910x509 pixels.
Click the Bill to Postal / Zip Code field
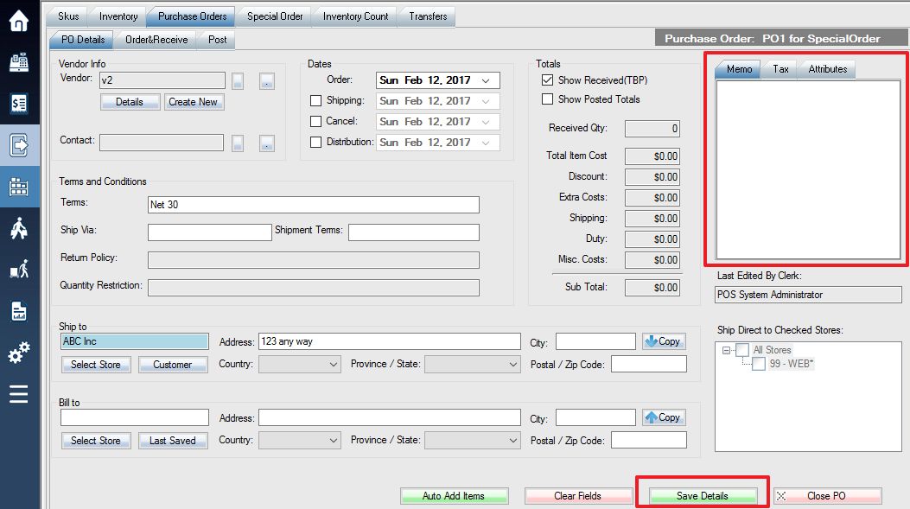point(649,441)
